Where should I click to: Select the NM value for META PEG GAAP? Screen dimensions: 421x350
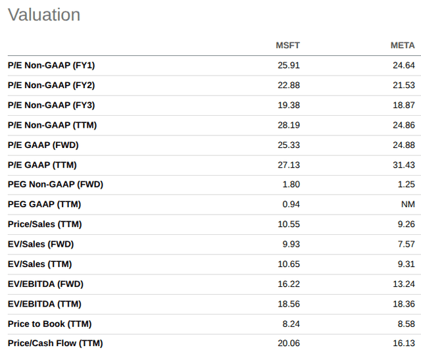click(x=408, y=205)
